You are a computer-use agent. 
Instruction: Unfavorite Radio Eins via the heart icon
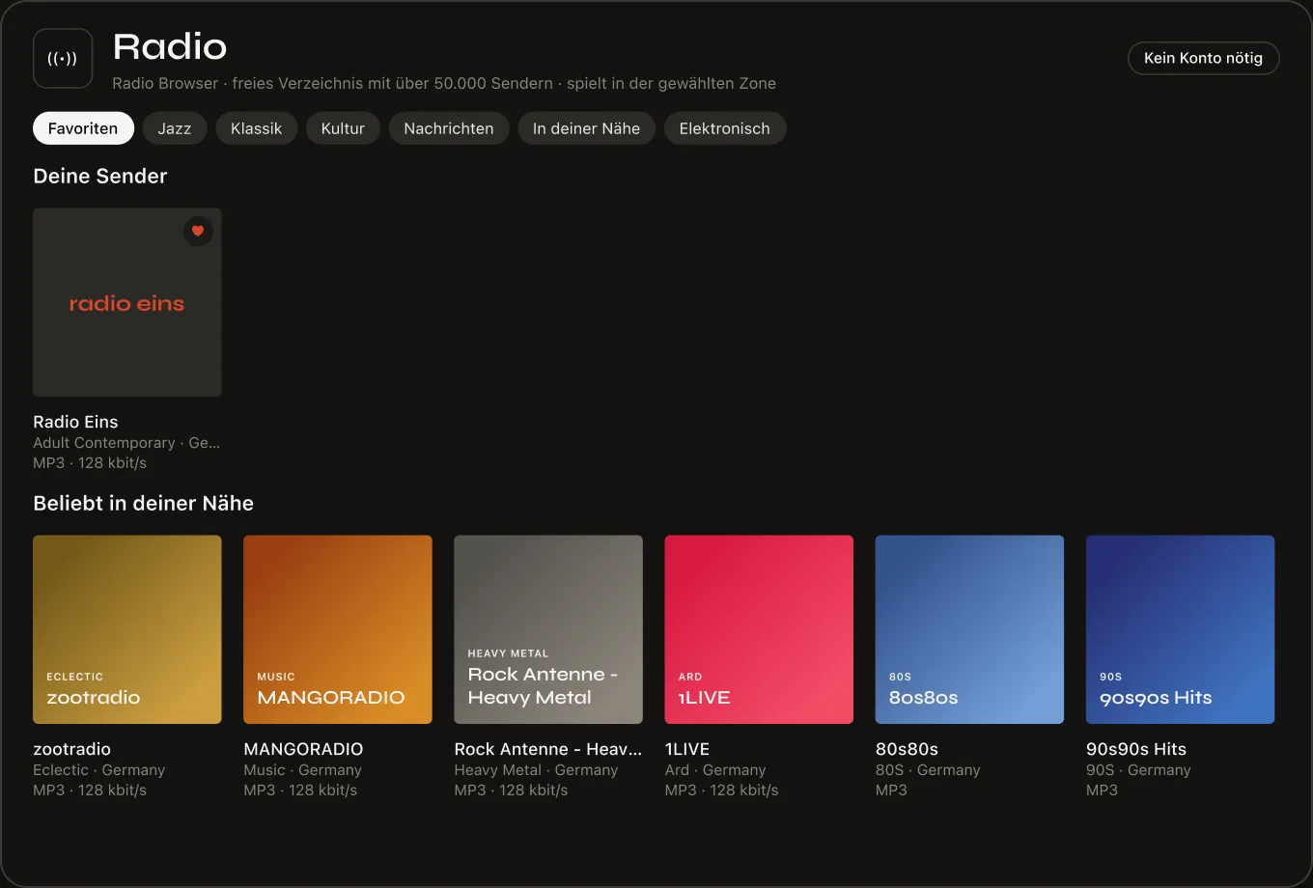tap(198, 231)
